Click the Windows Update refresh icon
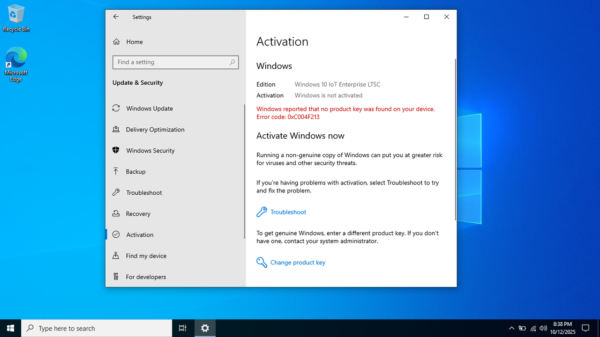This screenshot has width=600, height=337. pyautogui.click(x=116, y=108)
